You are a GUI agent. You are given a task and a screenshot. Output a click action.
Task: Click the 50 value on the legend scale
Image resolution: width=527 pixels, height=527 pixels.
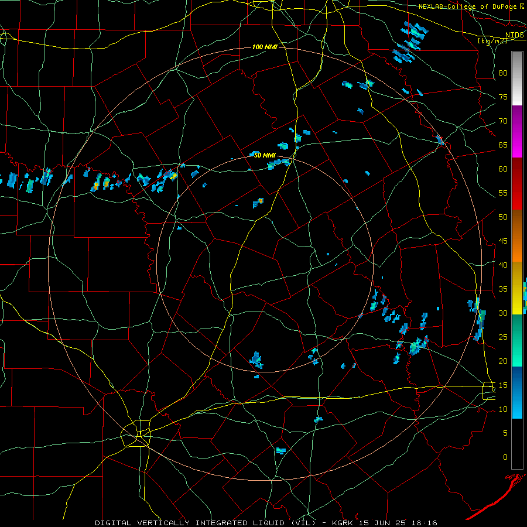pos(503,217)
